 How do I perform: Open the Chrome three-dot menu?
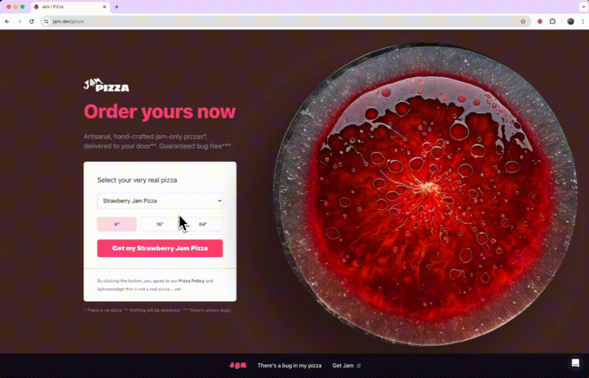[x=583, y=22]
